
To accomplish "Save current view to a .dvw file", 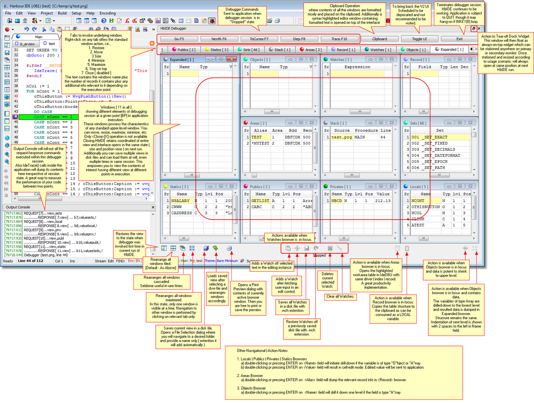I will coord(206,248).
